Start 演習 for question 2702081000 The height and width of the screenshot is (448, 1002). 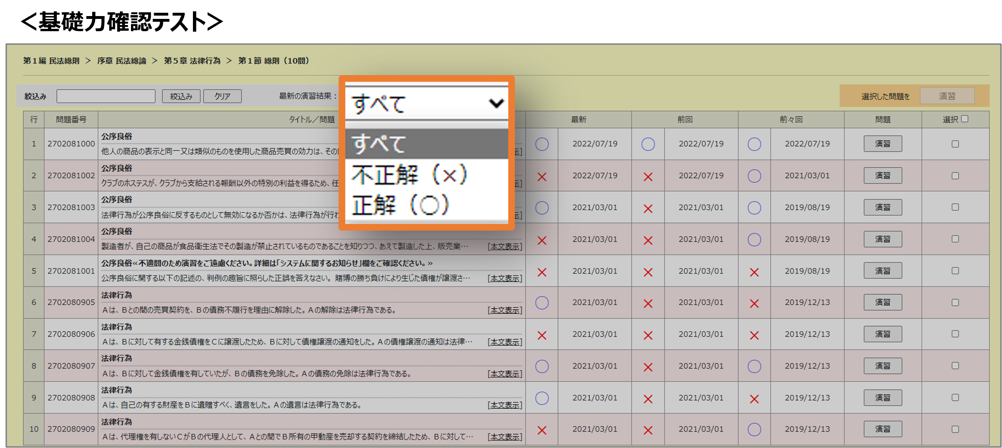pos(882,144)
